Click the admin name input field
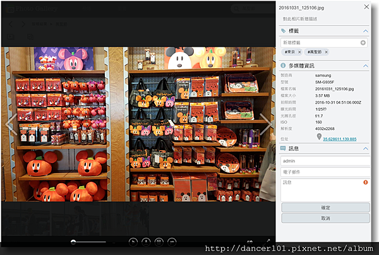379x255 pixels. coord(325,161)
